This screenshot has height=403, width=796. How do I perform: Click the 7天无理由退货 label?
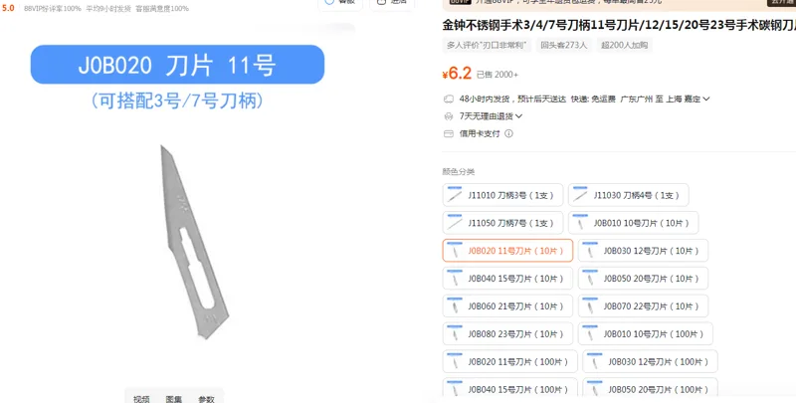[x=487, y=116]
